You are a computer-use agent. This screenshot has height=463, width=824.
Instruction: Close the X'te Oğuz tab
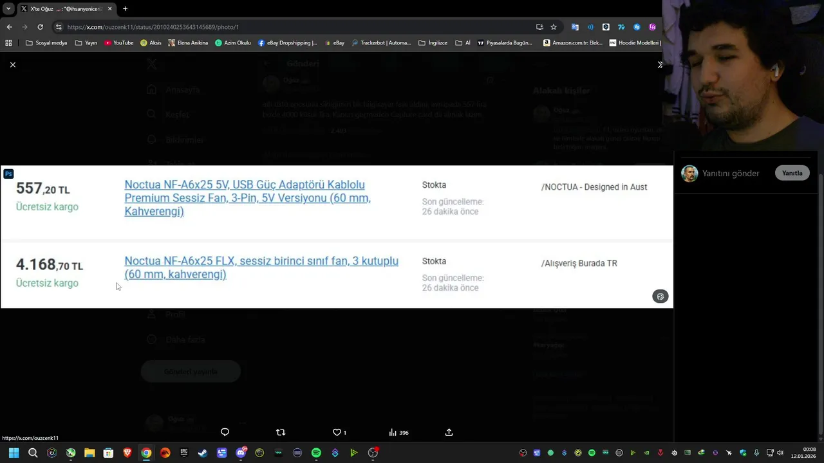[x=109, y=9]
